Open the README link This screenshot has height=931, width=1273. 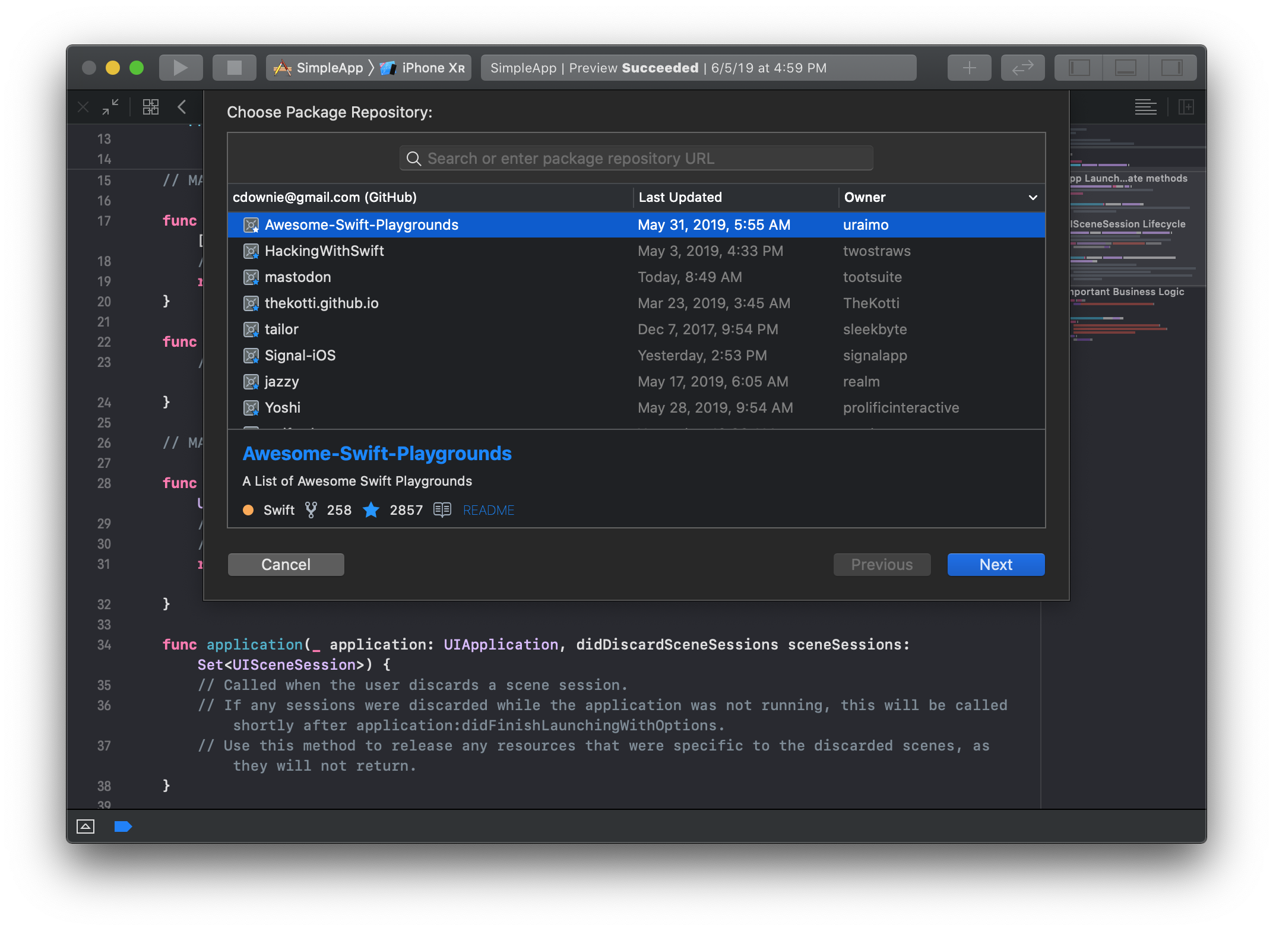coord(489,510)
